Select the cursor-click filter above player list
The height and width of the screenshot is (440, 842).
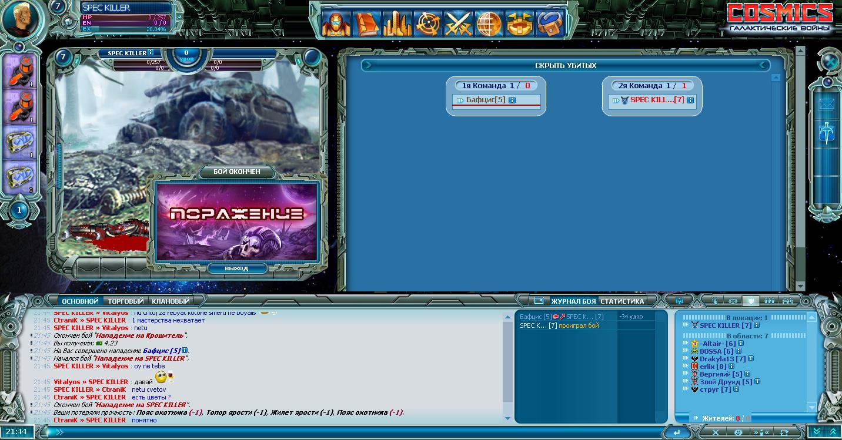pyautogui.click(x=714, y=301)
